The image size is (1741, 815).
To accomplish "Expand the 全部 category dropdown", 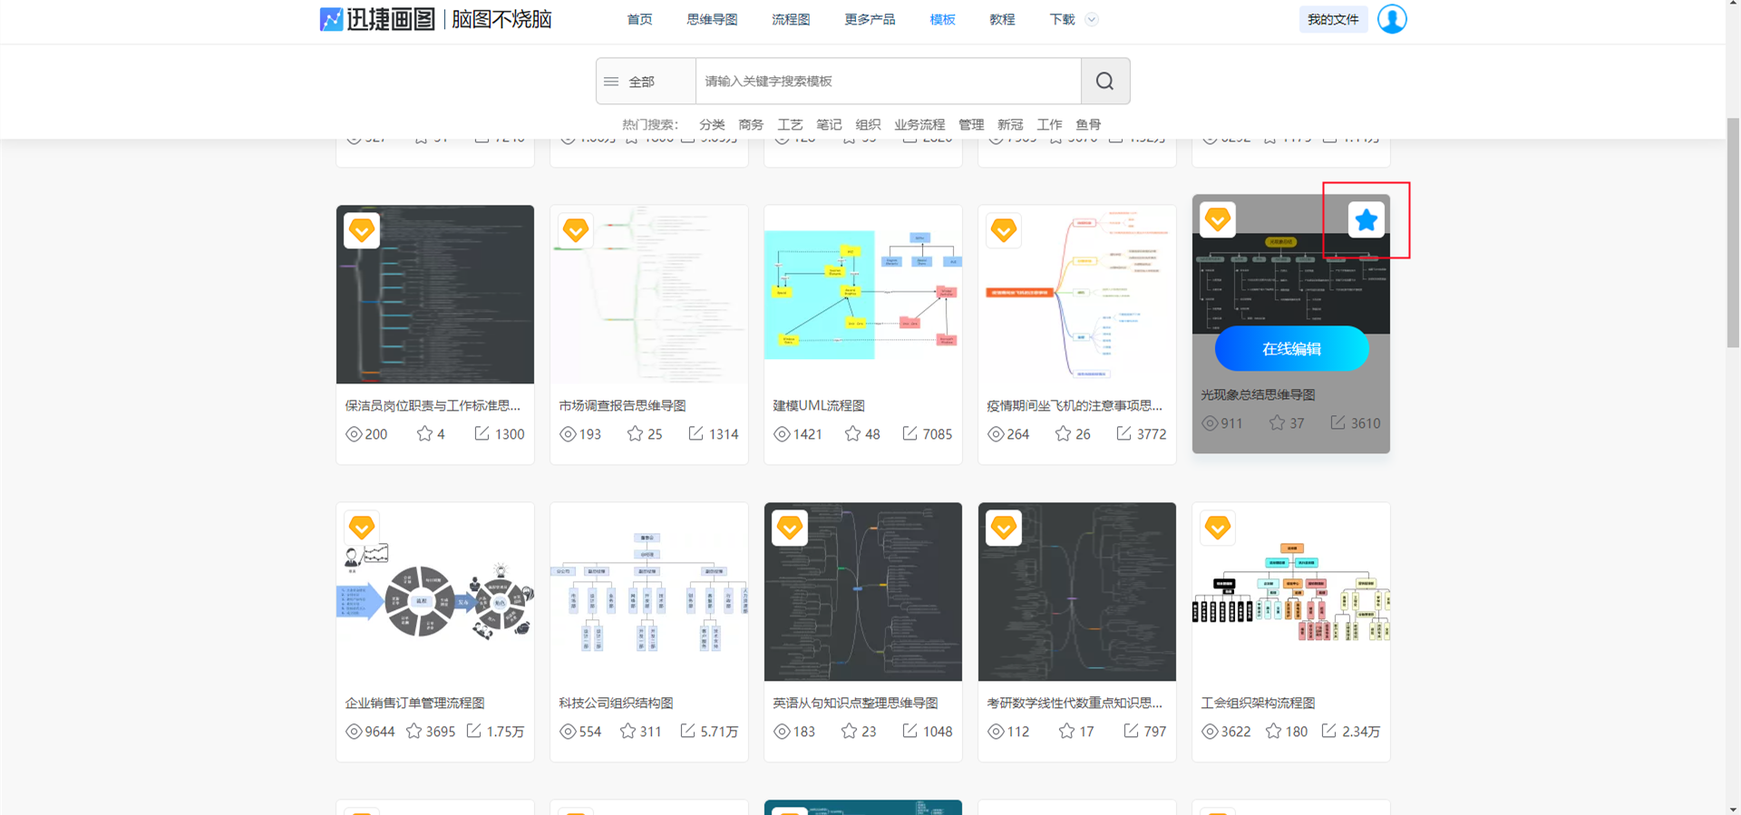I will click(645, 82).
